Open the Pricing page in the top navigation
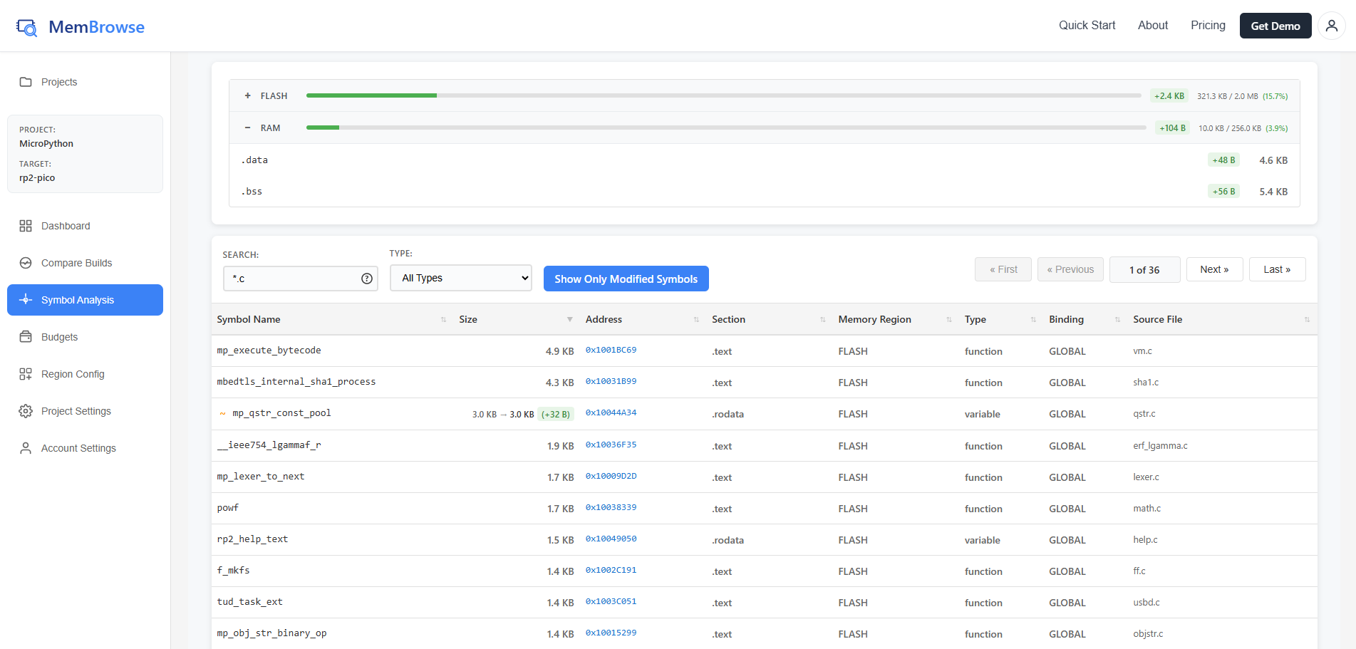 (x=1207, y=26)
